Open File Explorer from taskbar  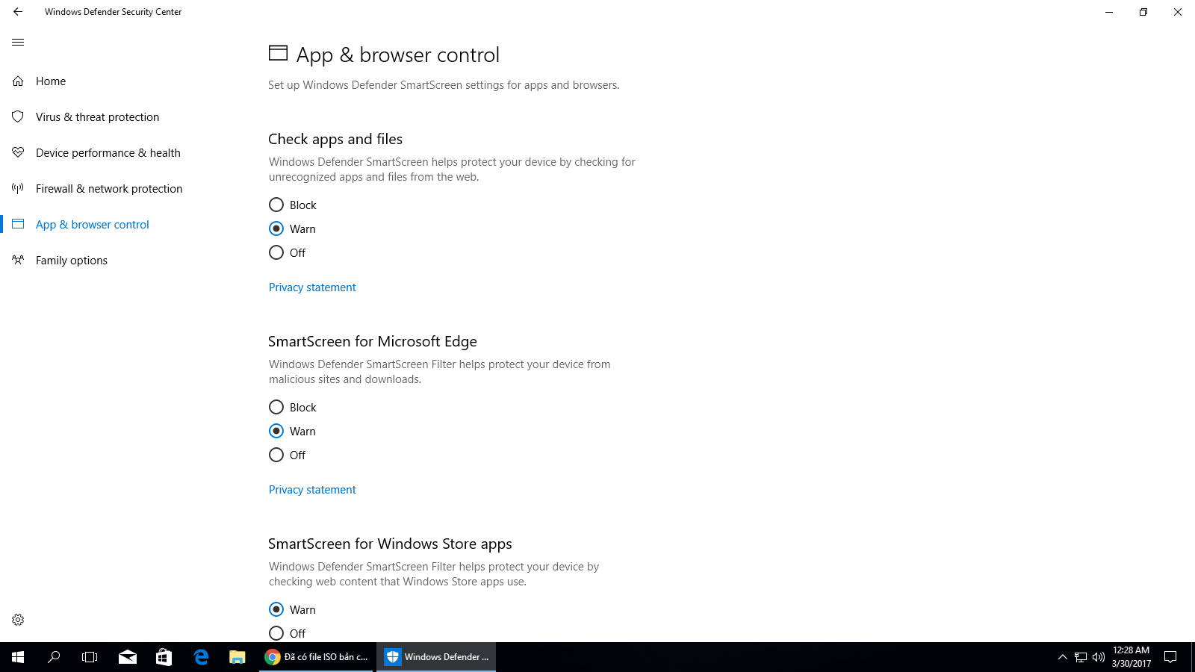click(237, 657)
